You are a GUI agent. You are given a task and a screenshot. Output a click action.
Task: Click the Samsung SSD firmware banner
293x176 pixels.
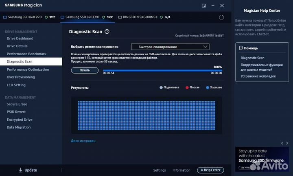tap(262, 159)
